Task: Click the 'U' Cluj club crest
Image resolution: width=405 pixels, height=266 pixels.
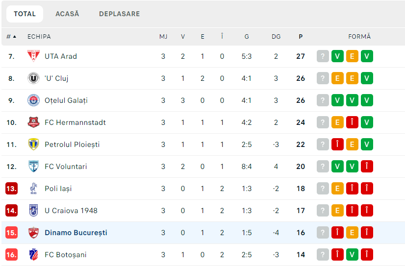Action: tap(33, 78)
